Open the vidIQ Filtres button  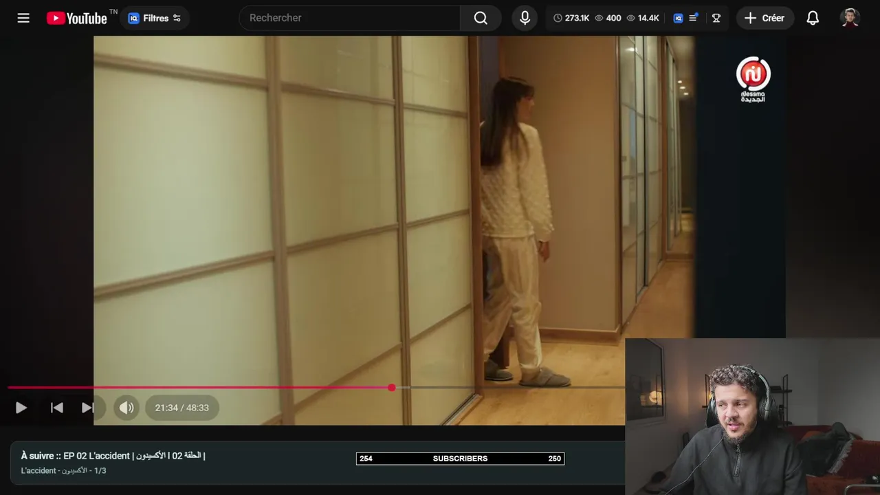[155, 18]
